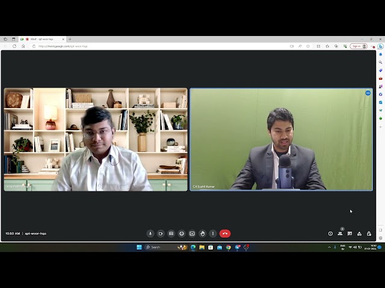Show hidden system tray icons chevron

coord(329,247)
